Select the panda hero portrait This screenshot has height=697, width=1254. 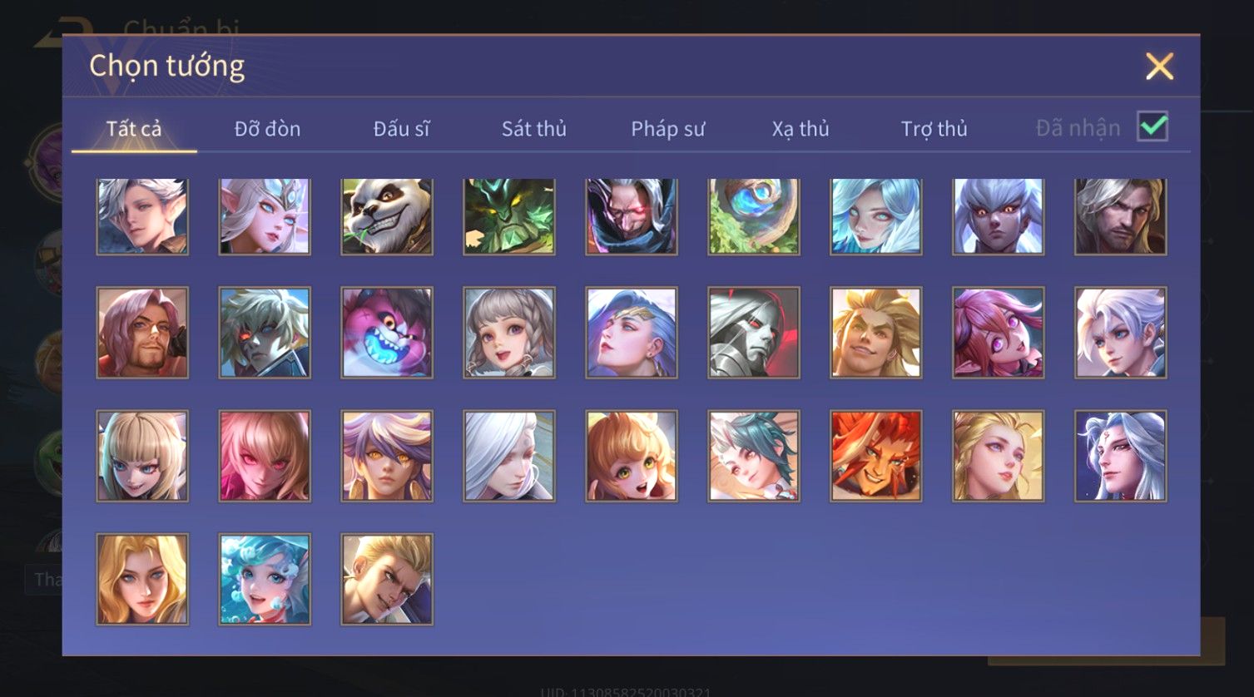[x=387, y=216]
